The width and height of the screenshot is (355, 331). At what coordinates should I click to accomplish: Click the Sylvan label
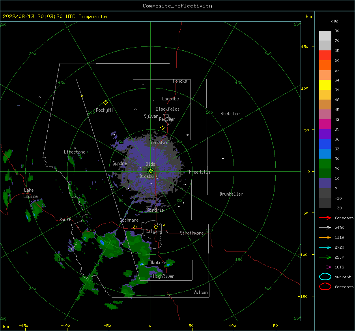click(x=151, y=116)
